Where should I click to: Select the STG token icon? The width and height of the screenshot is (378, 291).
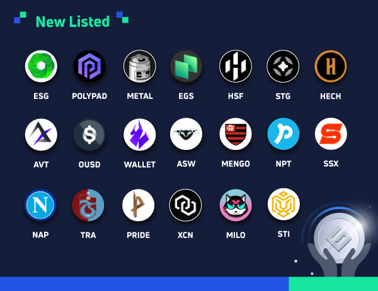click(283, 66)
